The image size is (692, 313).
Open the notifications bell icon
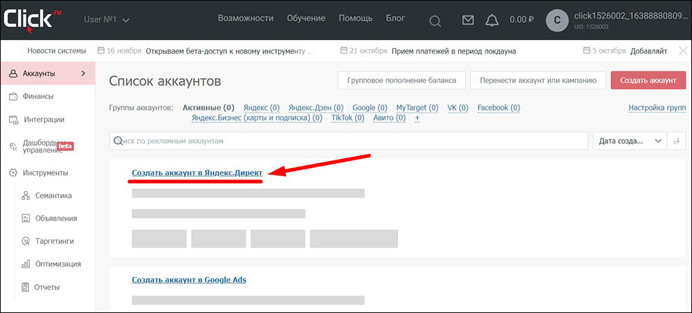491,20
